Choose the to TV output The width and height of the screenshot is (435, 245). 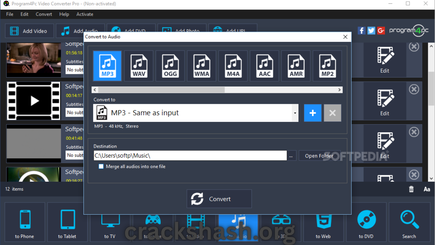pos(110,229)
